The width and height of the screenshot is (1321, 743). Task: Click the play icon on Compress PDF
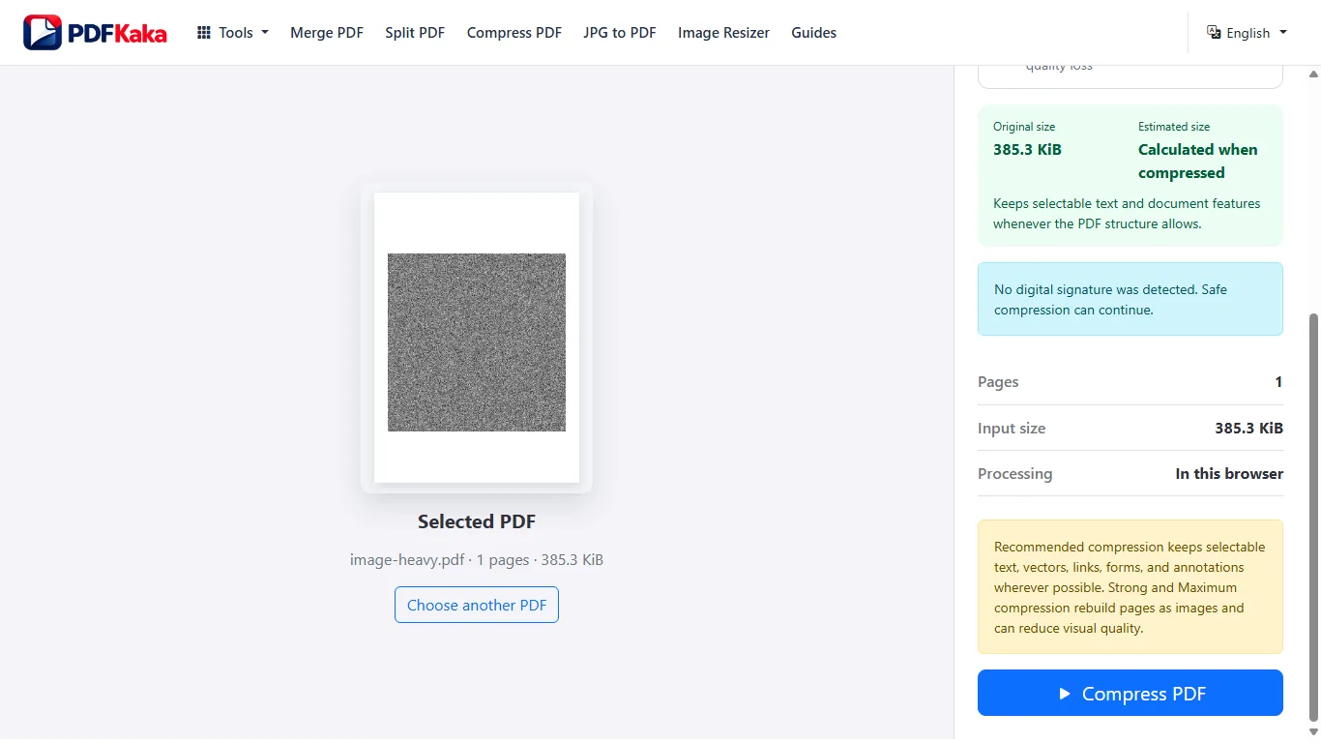tap(1065, 694)
